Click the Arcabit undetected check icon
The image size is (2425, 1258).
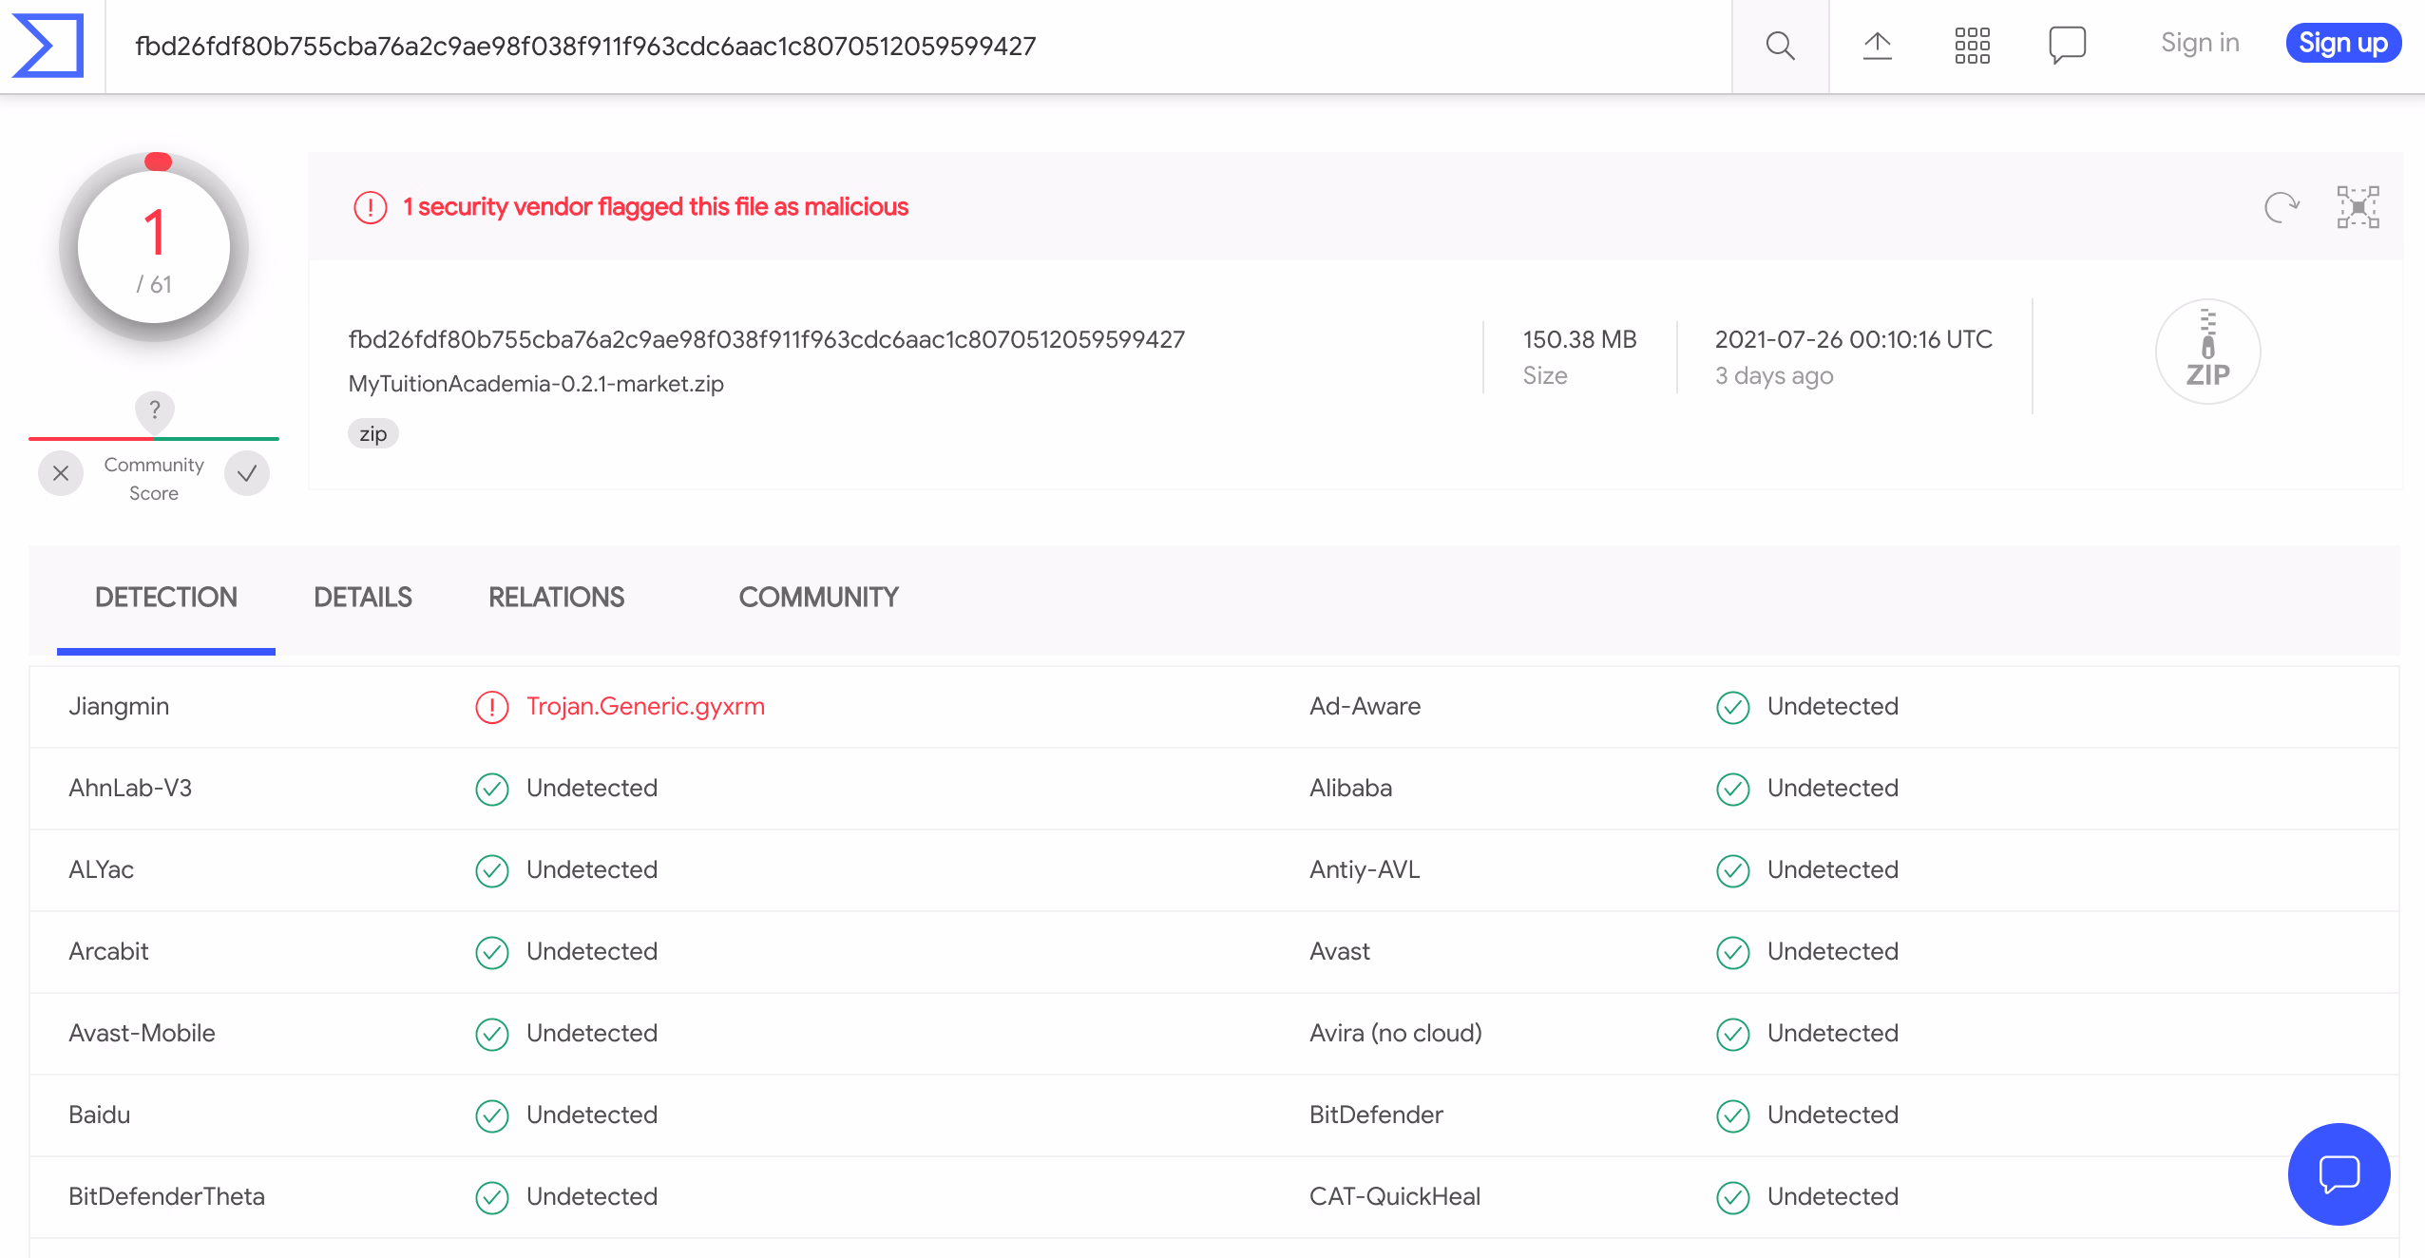[x=491, y=951]
